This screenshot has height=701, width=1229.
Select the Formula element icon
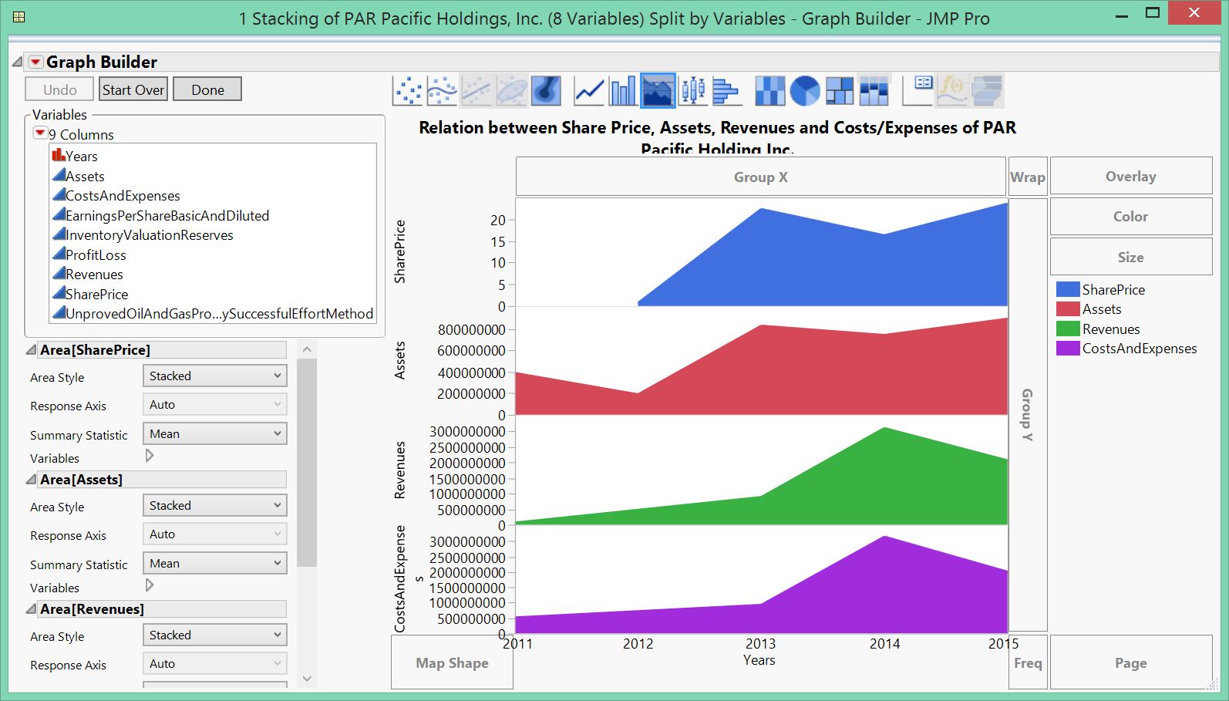pyautogui.click(x=951, y=90)
